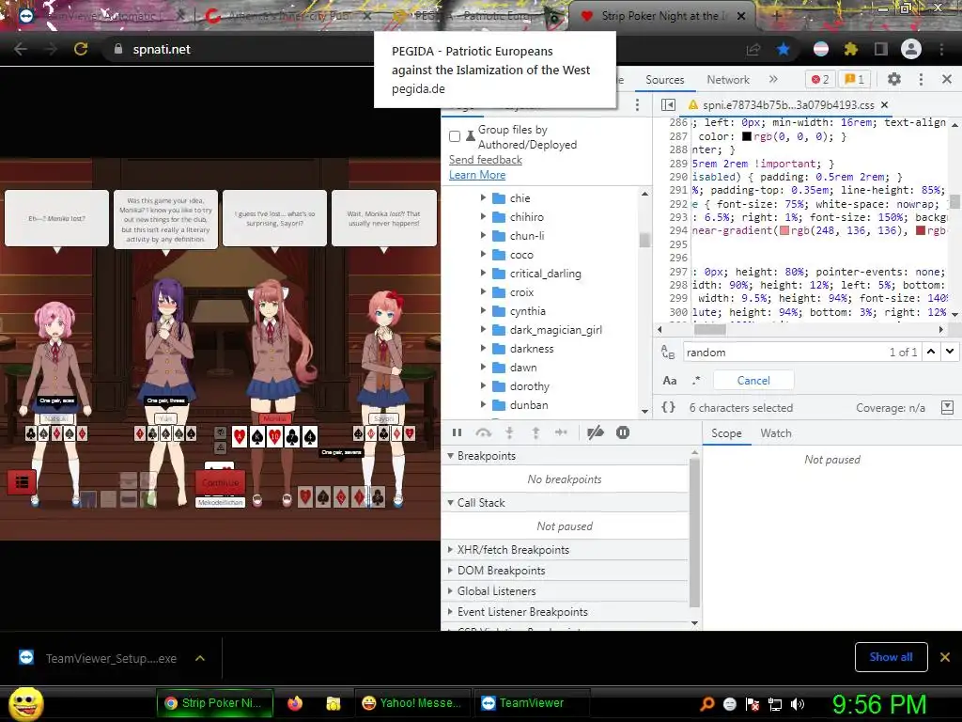
Task: Open Firefox from the taskbar
Action: pos(295,703)
